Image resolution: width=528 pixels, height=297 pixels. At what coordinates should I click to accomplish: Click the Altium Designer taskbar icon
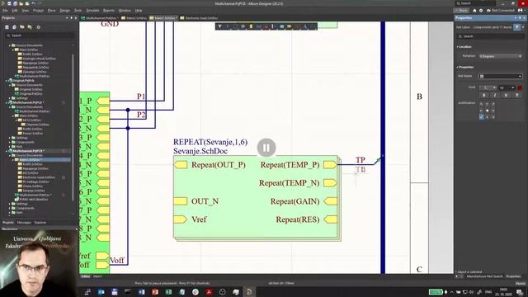click(249, 292)
